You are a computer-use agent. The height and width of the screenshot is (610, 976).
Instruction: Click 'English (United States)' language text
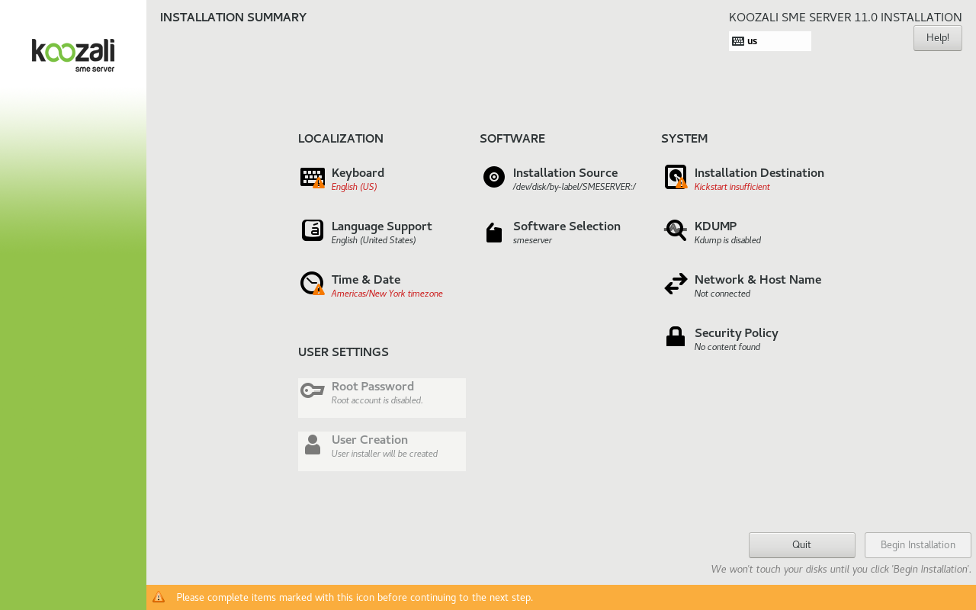click(374, 240)
